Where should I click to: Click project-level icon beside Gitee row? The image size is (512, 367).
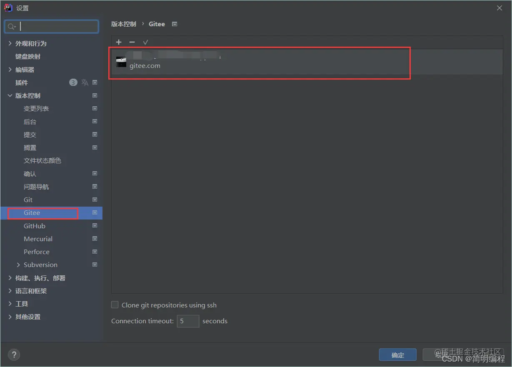tap(95, 212)
